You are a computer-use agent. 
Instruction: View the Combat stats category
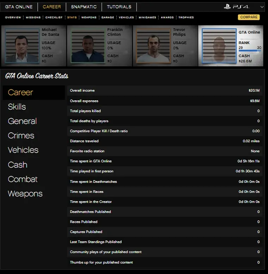tap(23, 179)
